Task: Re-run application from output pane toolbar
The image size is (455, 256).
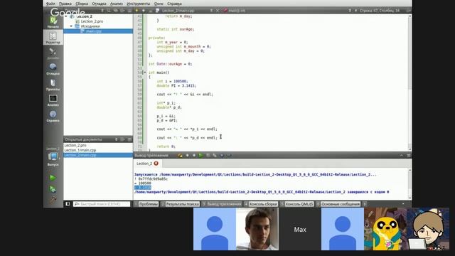Action: [200, 156]
